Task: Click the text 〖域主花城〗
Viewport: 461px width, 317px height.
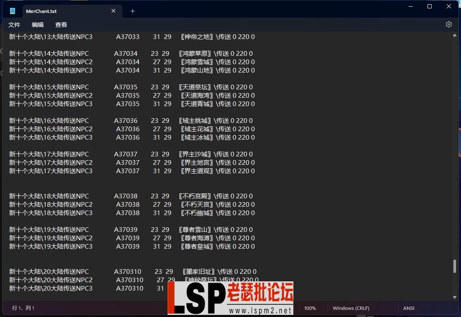Action: pos(197,129)
